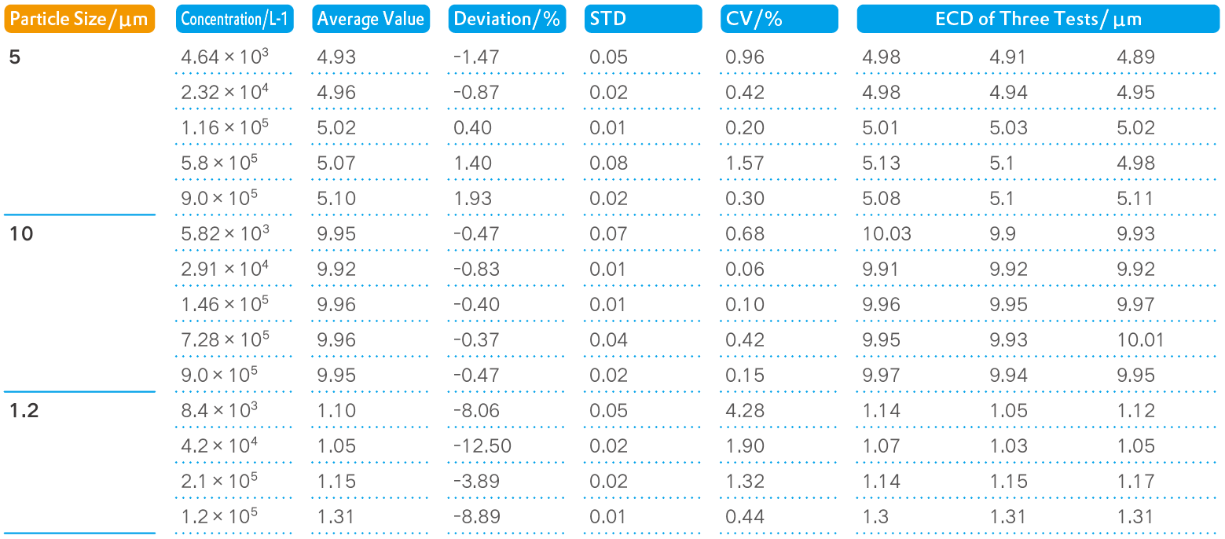Click the deviation value -12.50

(x=482, y=446)
